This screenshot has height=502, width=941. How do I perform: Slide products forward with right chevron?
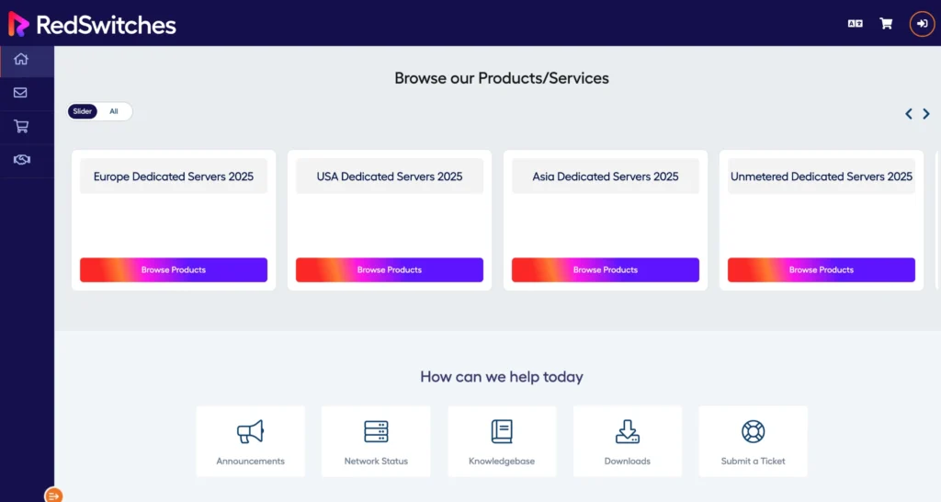click(926, 114)
